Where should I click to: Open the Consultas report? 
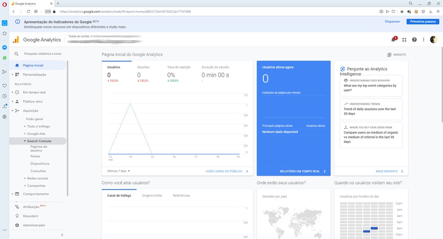(38, 171)
